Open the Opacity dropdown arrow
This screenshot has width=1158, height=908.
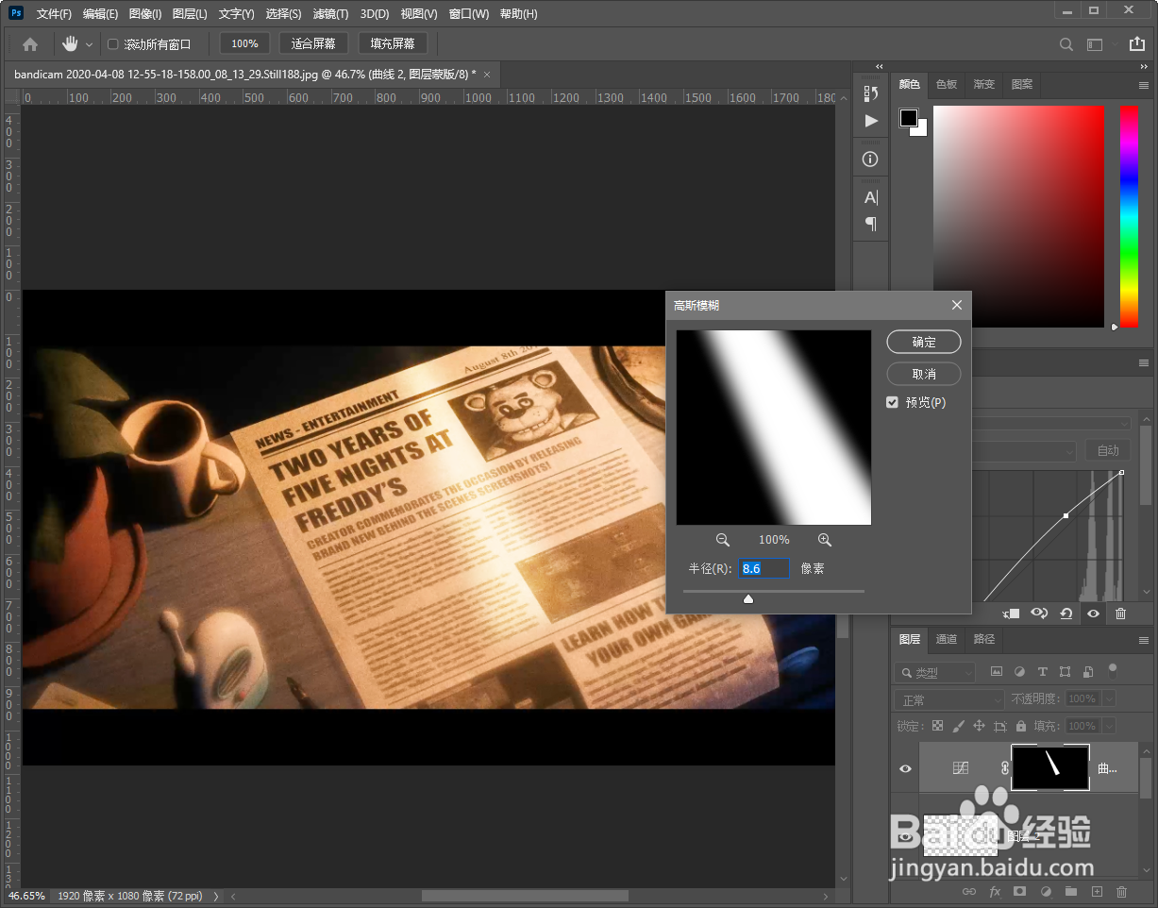tap(1108, 699)
